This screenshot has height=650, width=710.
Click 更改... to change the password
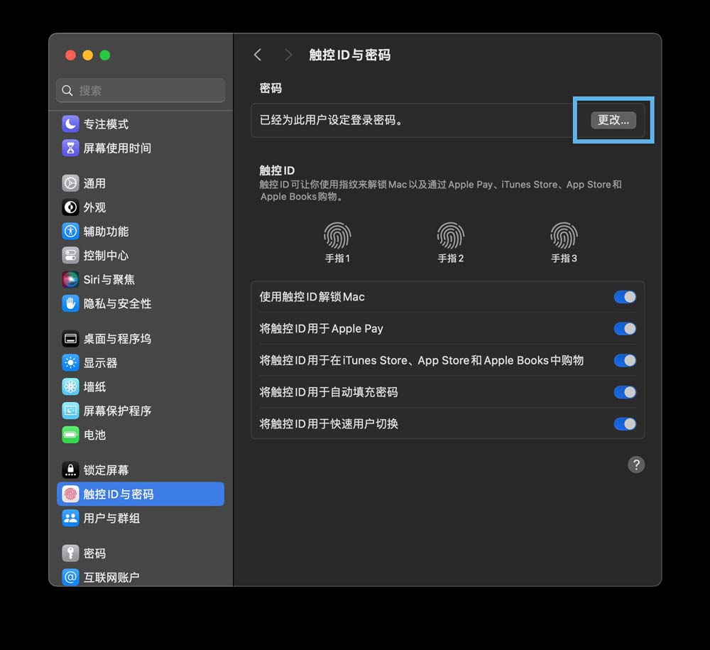613,120
